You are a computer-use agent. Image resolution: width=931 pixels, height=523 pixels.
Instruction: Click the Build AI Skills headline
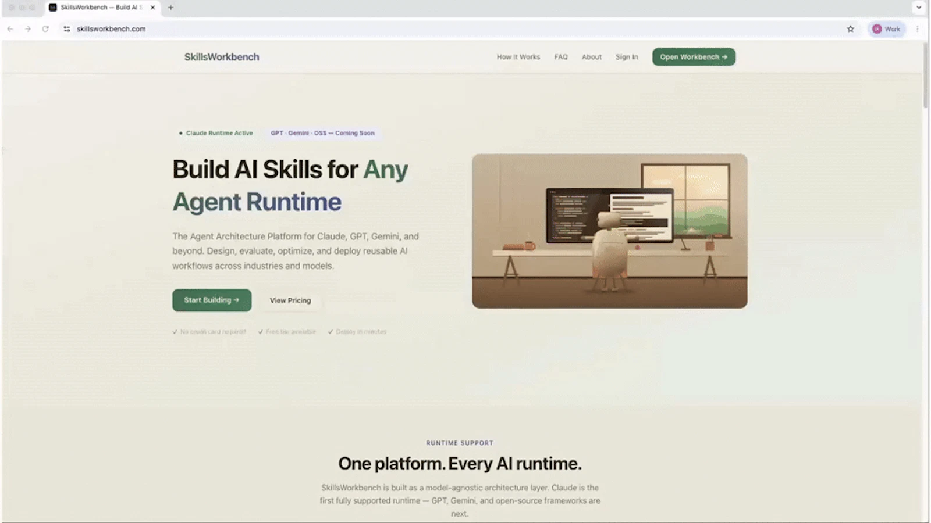click(x=290, y=186)
